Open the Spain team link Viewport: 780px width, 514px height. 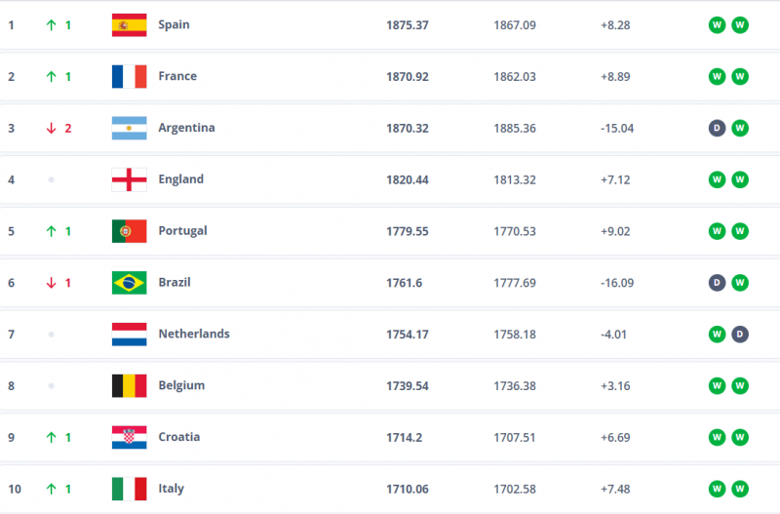pyautogui.click(x=174, y=24)
